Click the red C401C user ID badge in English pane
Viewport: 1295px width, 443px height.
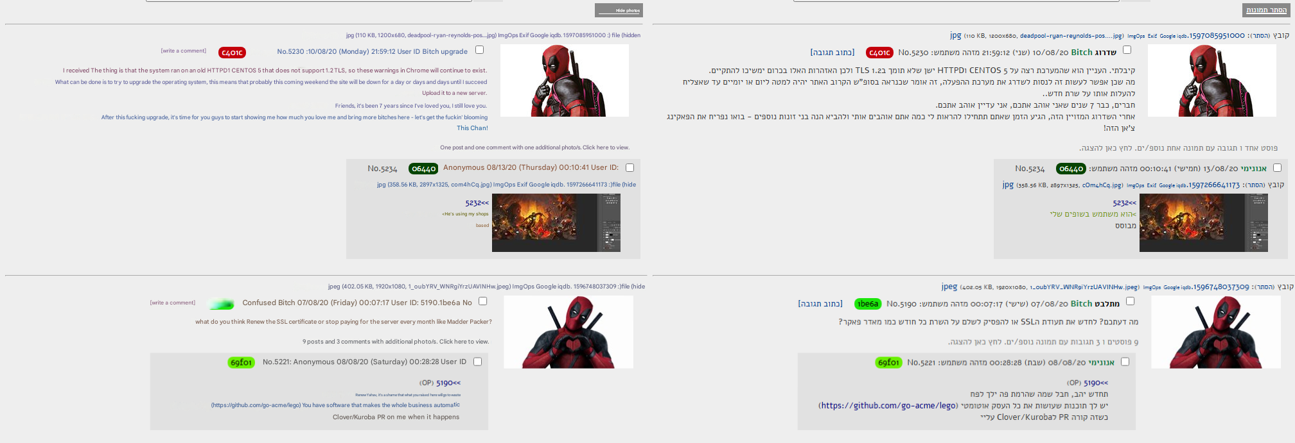[232, 53]
